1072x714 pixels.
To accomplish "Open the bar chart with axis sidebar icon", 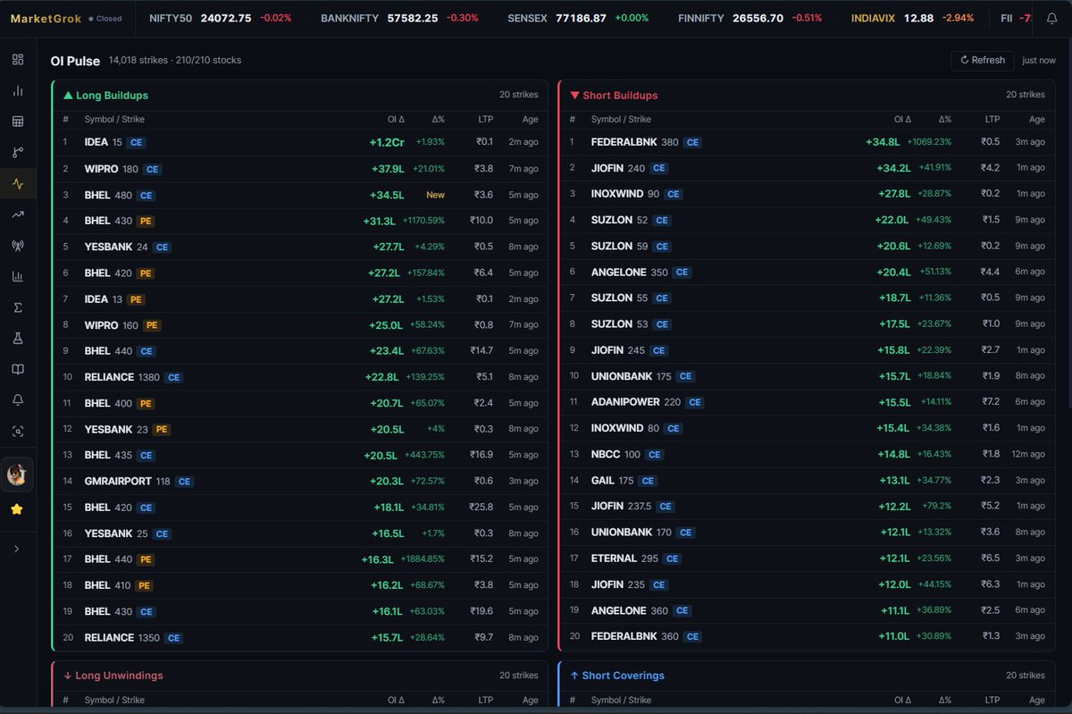I will 18,276.
